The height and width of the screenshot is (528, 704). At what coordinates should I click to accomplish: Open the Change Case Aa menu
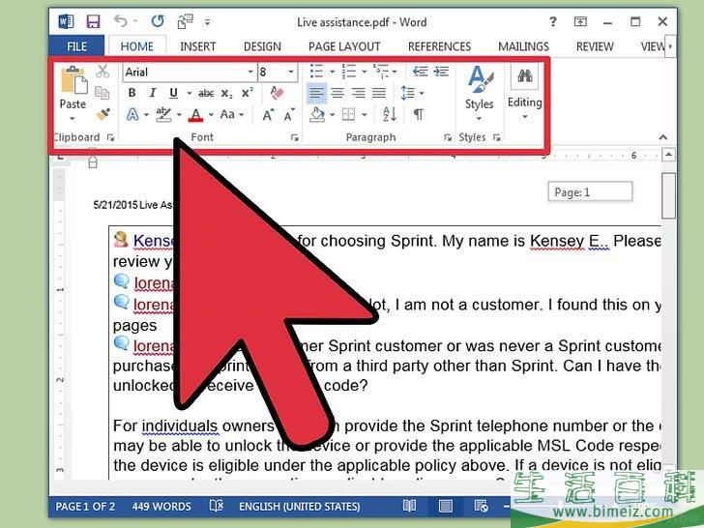click(x=232, y=115)
